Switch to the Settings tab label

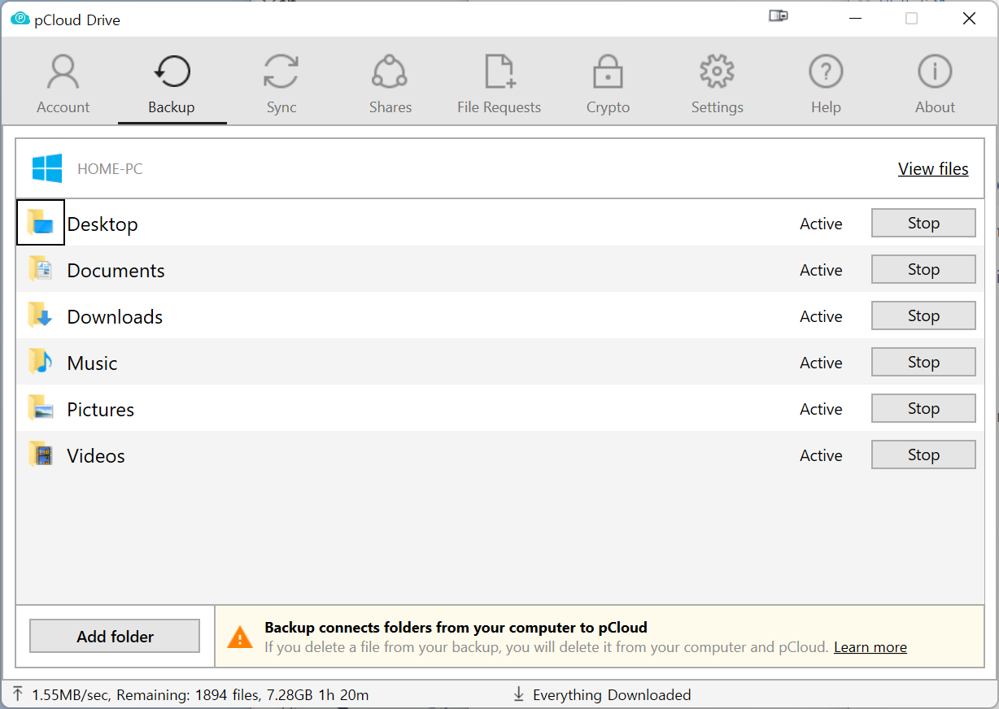click(x=718, y=107)
